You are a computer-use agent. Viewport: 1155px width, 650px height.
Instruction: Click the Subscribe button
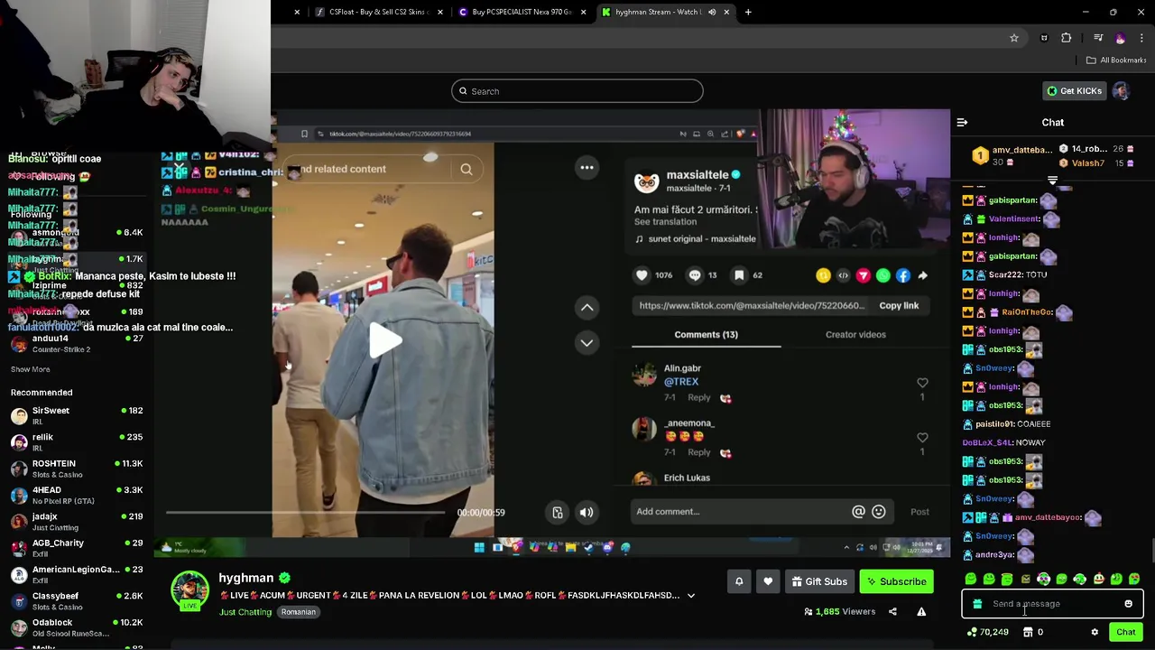tap(896, 581)
